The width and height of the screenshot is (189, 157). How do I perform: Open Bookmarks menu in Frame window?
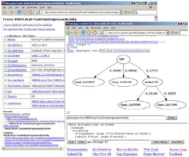tap(32, 7)
